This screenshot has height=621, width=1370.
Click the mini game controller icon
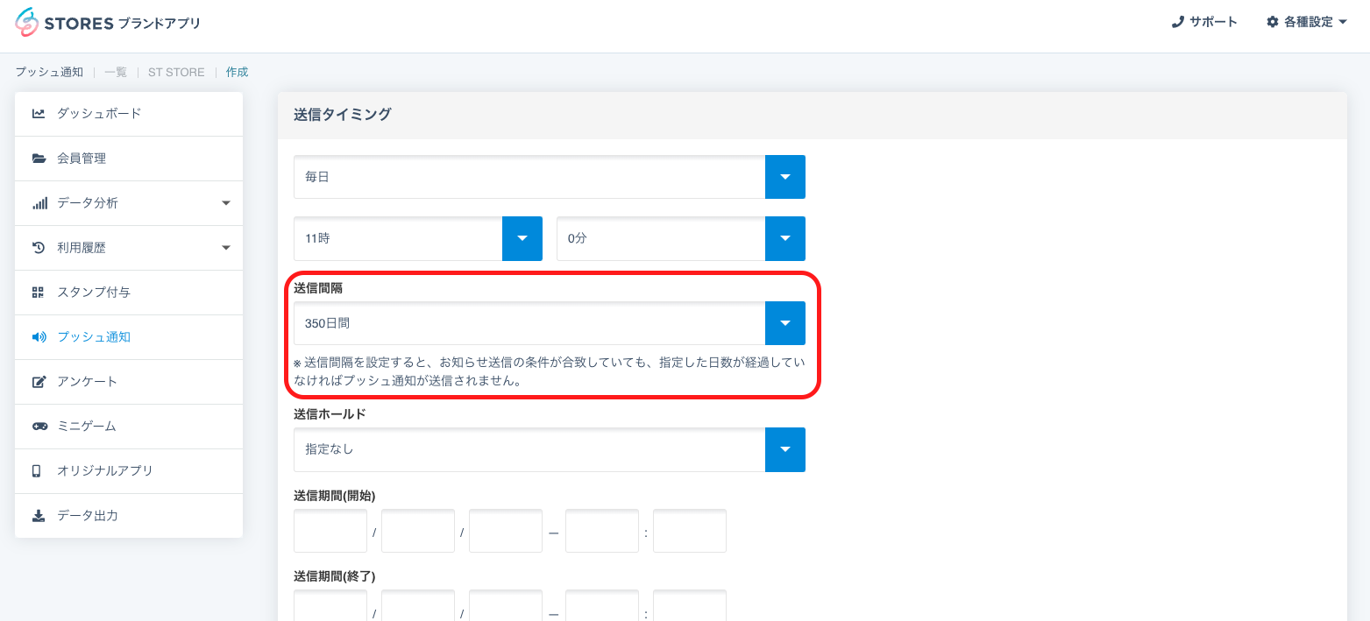pos(39,427)
